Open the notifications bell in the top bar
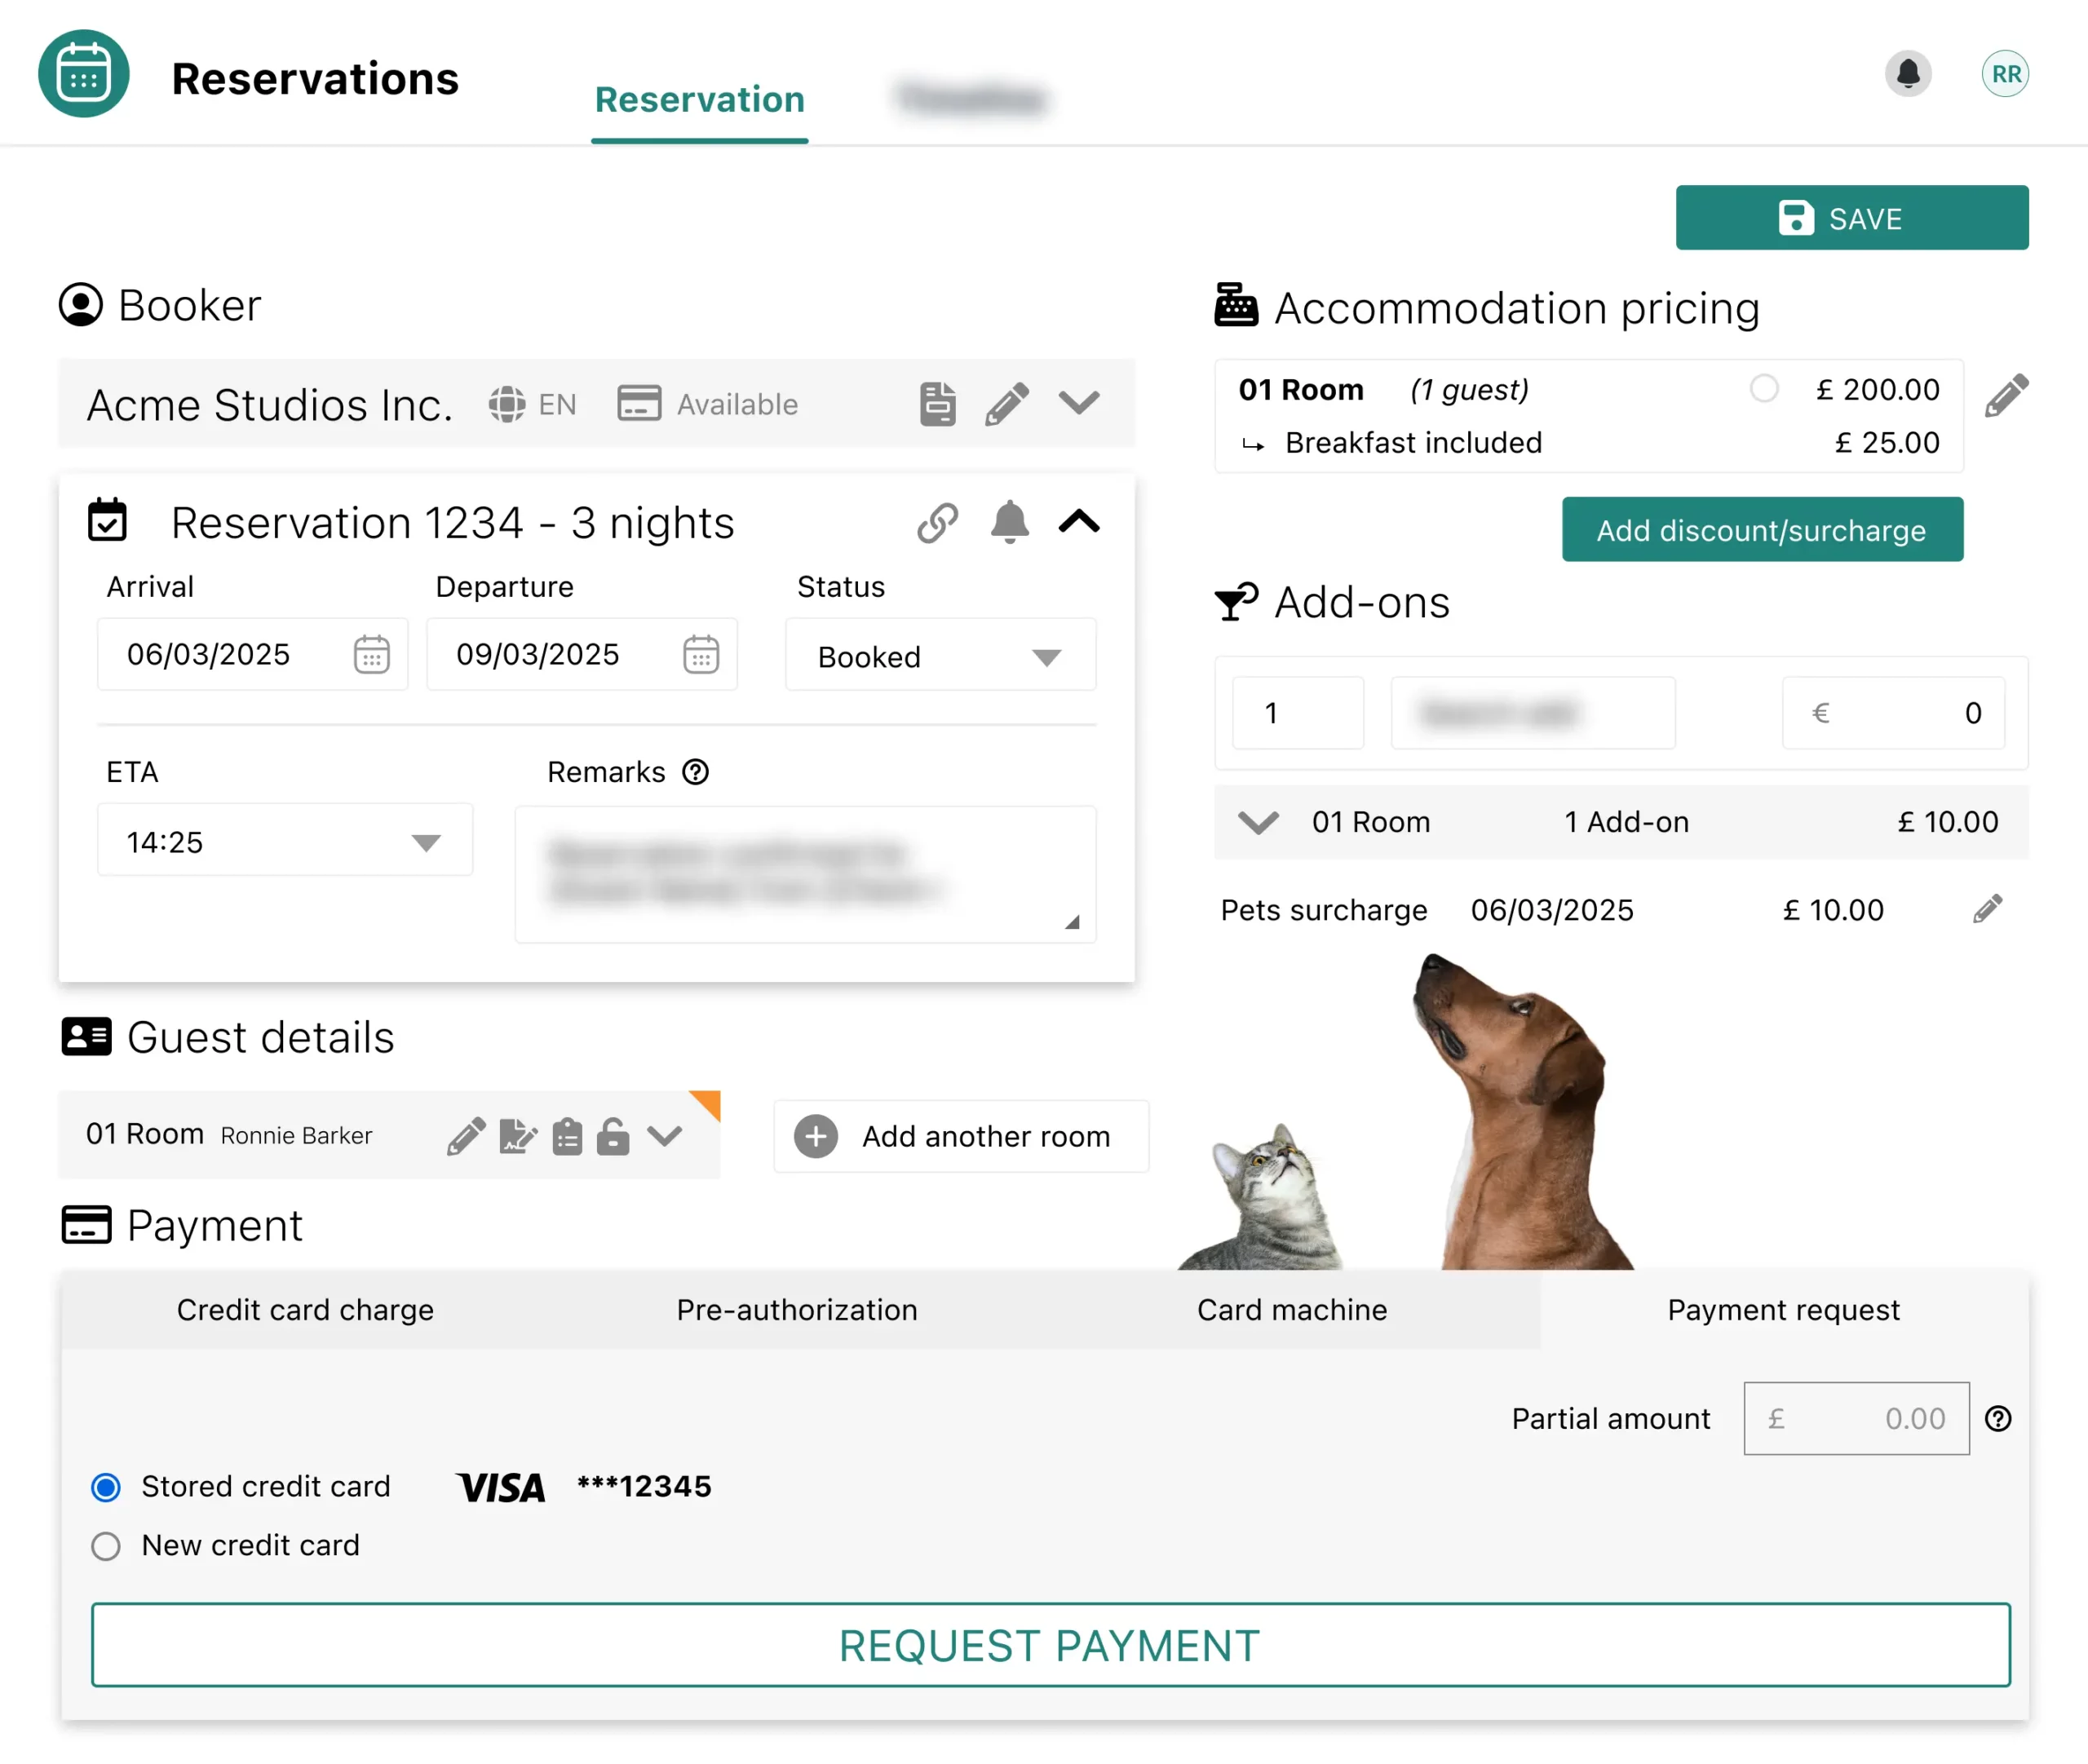Screen dimensions: 2088x1764 point(1908,73)
